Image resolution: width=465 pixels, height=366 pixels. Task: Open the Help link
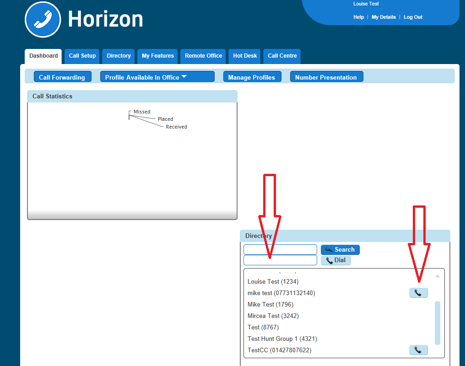(x=358, y=17)
